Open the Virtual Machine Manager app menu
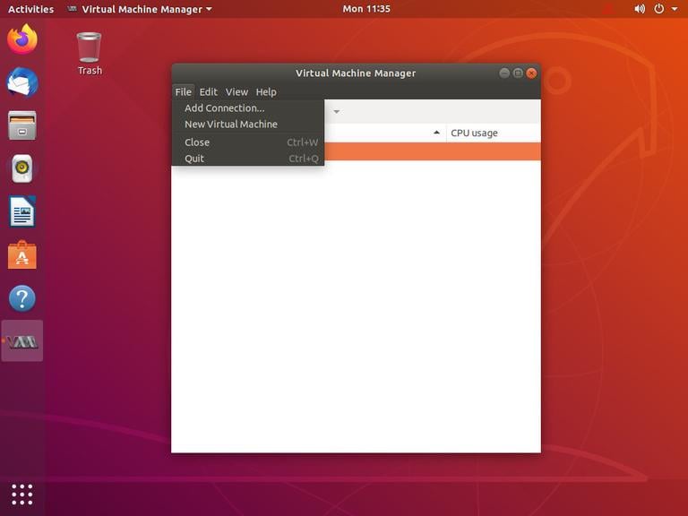The width and height of the screenshot is (688, 516). click(x=141, y=9)
